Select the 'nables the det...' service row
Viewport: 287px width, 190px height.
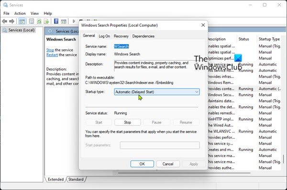(244, 107)
